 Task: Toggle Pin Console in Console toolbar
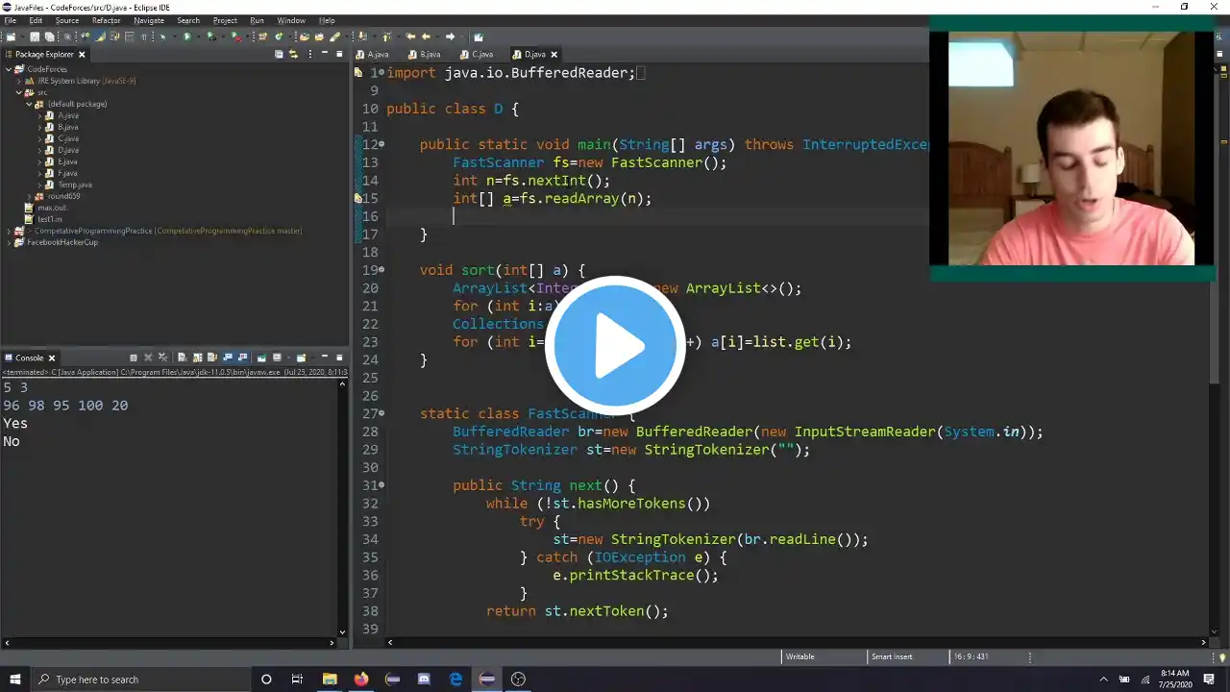261,358
